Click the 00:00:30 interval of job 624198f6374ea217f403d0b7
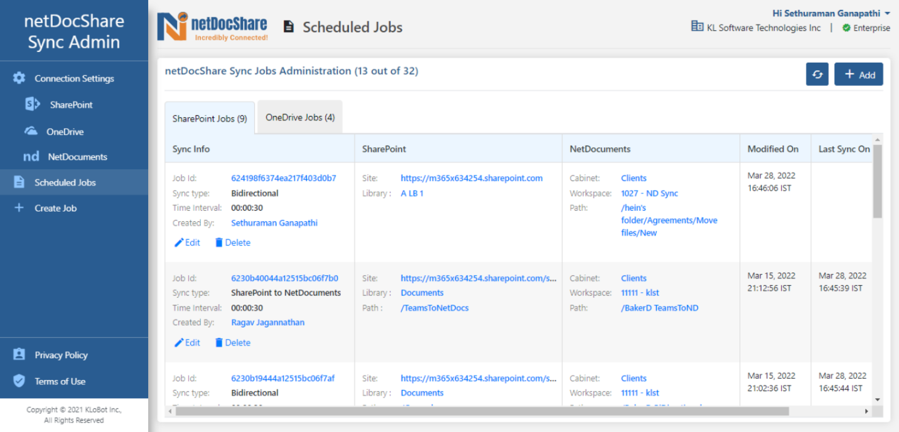Image resolution: width=899 pixels, height=432 pixels. pyautogui.click(x=247, y=208)
